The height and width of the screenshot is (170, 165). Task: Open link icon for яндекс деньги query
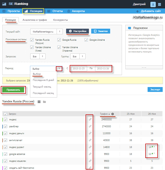tap(90, 133)
